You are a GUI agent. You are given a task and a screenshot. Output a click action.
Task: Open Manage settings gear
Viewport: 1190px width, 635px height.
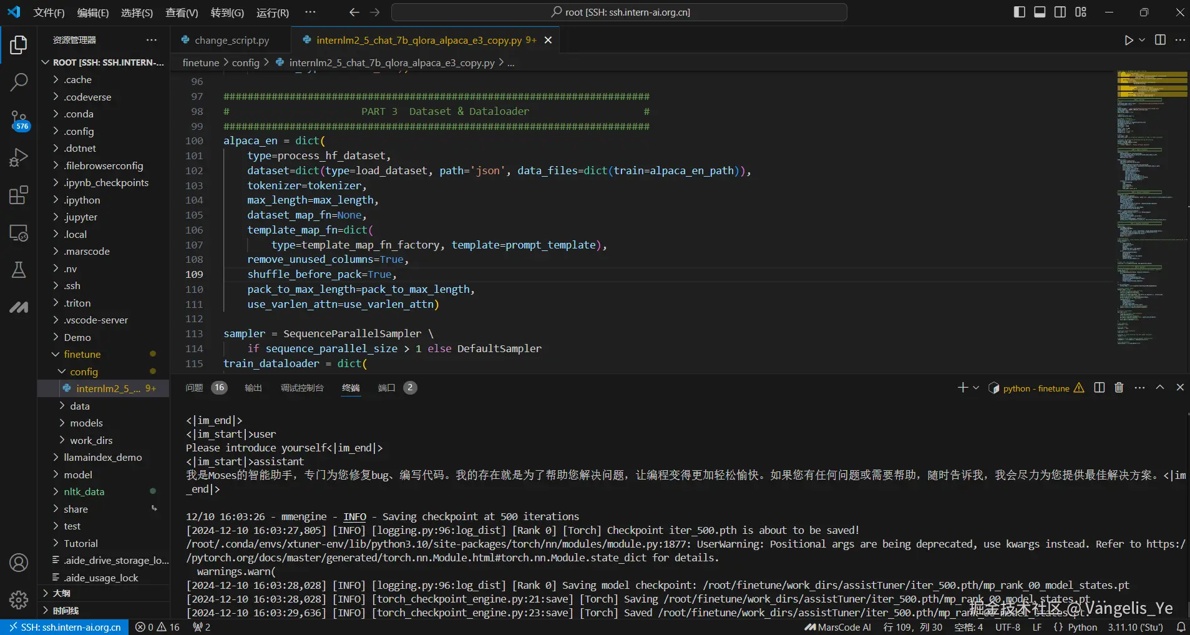click(19, 600)
